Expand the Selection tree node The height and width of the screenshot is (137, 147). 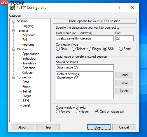(x=19, y=68)
